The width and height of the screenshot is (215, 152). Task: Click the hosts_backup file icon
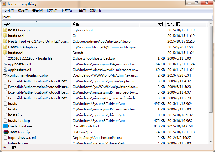pyautogui.click(x=5, y=120)
